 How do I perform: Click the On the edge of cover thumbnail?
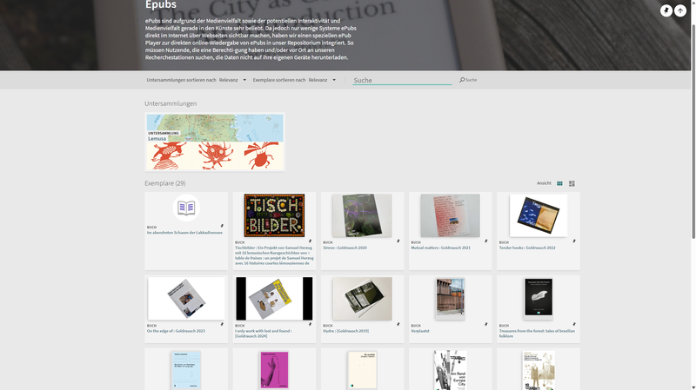pos(186,299)
